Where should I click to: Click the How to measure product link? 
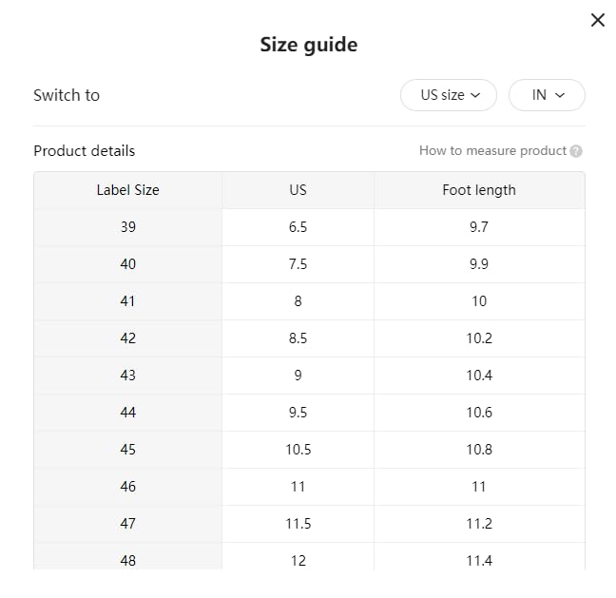492,151
